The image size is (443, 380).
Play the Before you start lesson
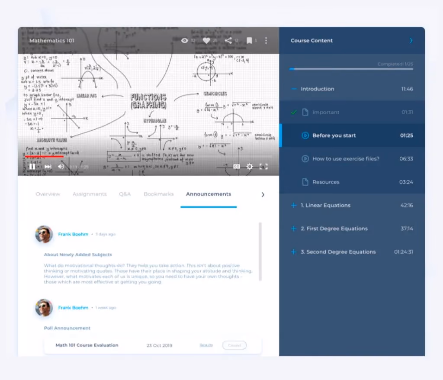[352, 135]
